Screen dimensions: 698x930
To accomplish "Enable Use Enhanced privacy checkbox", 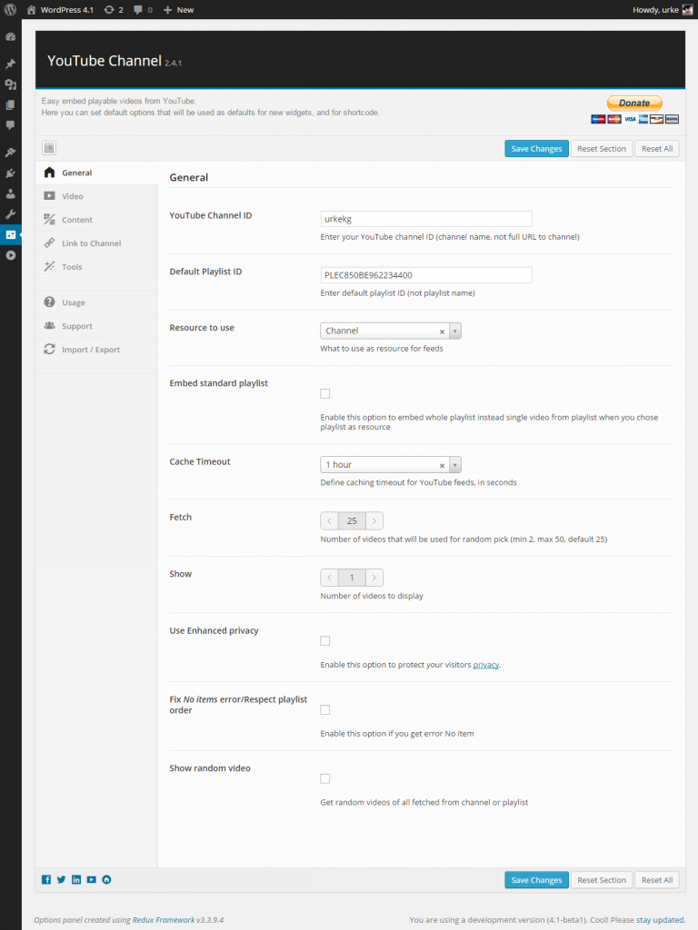I will pyautogui.click(x=325, y=640).
